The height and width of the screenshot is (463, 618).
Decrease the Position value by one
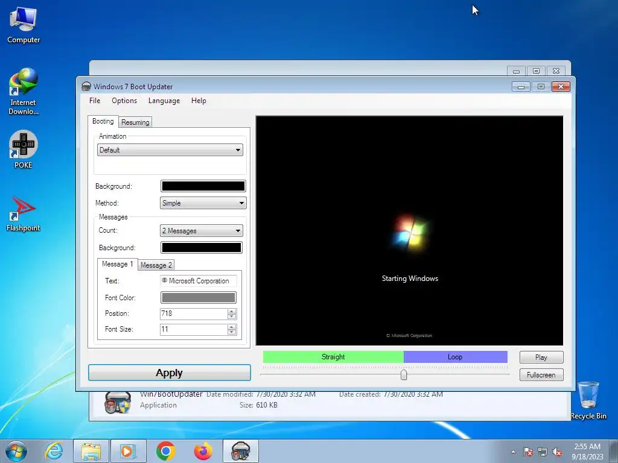232,316
